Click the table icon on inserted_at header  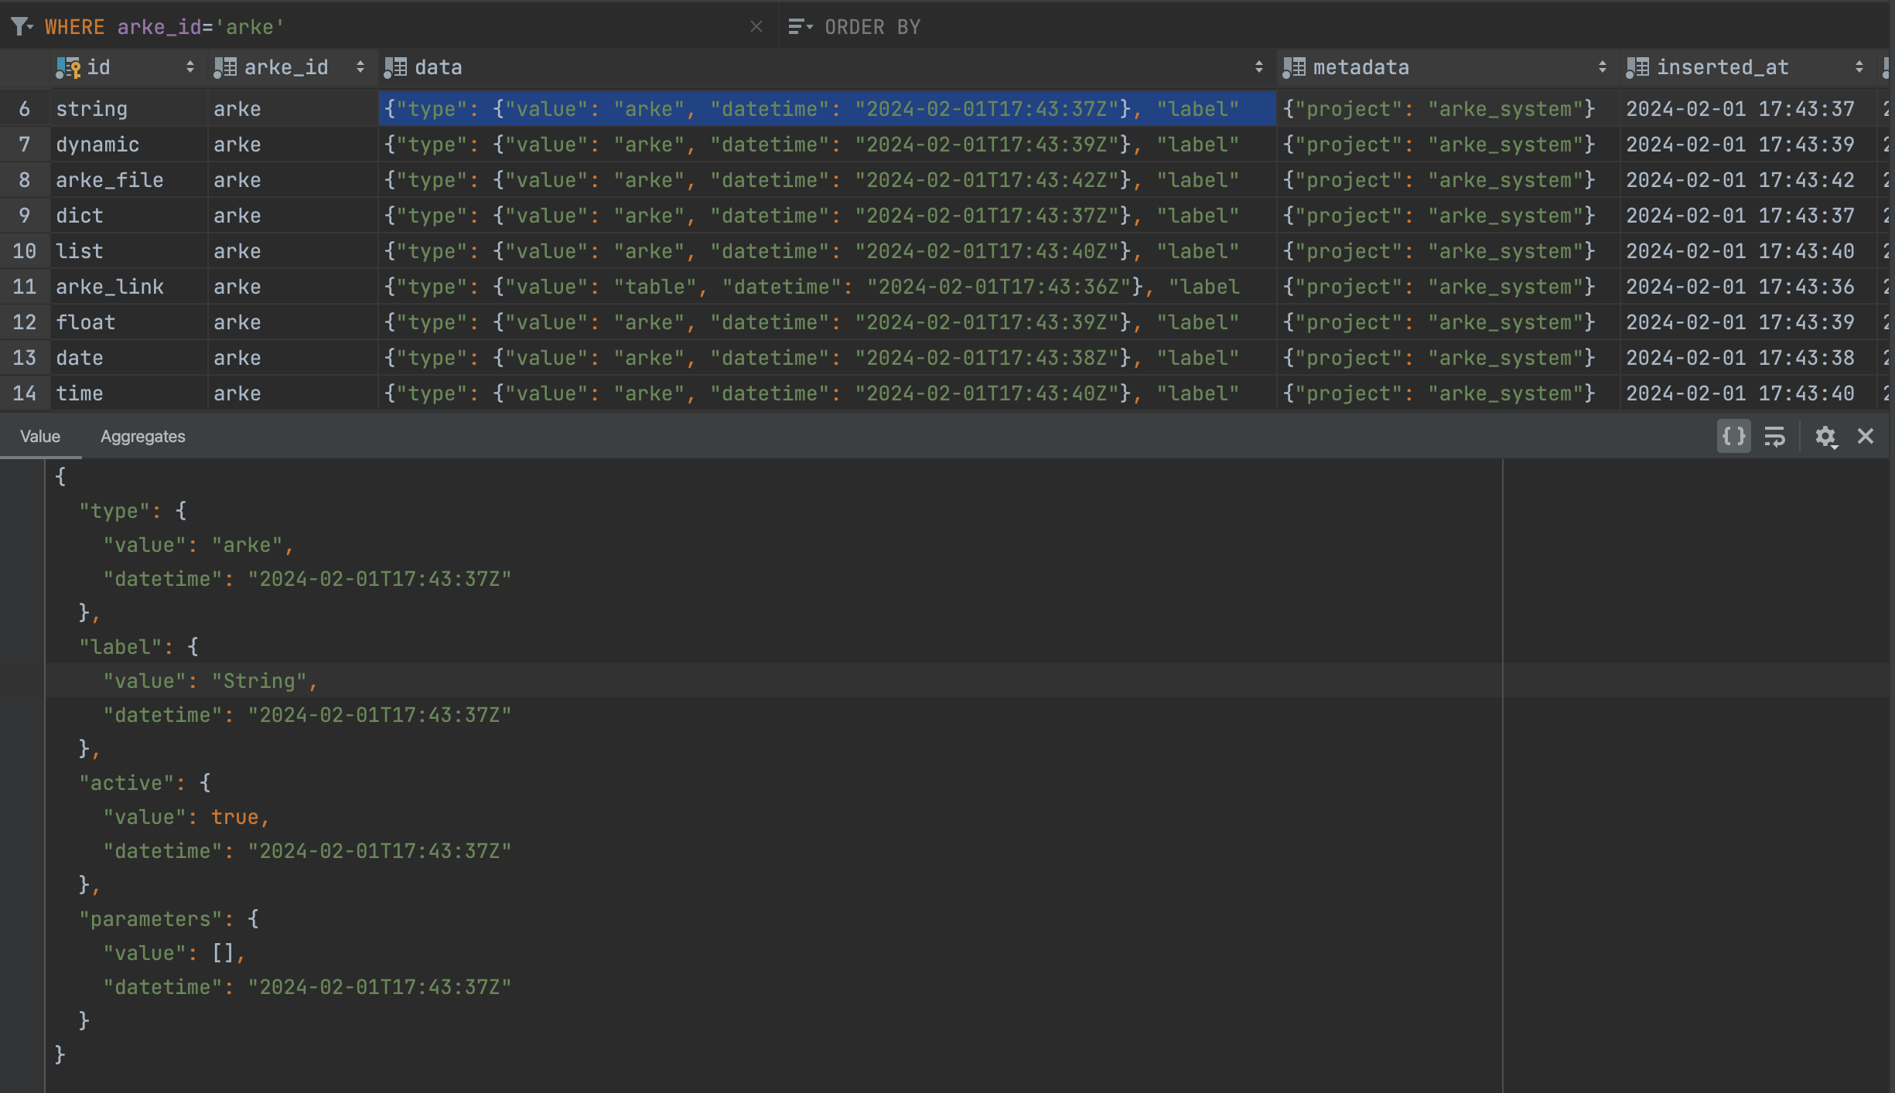pyautogui.click(x=1637, y=67)
